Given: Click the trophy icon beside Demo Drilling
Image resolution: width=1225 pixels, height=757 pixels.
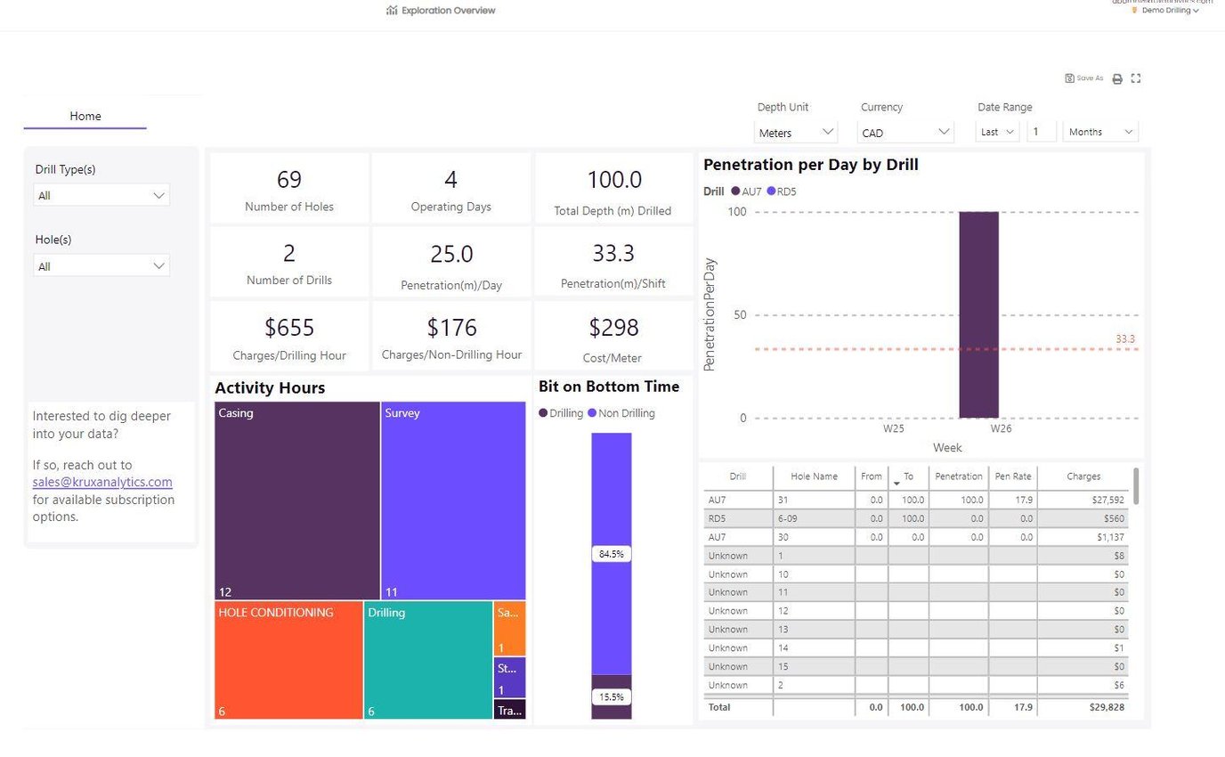Looking at the screenshot, I should (1132, 11).
